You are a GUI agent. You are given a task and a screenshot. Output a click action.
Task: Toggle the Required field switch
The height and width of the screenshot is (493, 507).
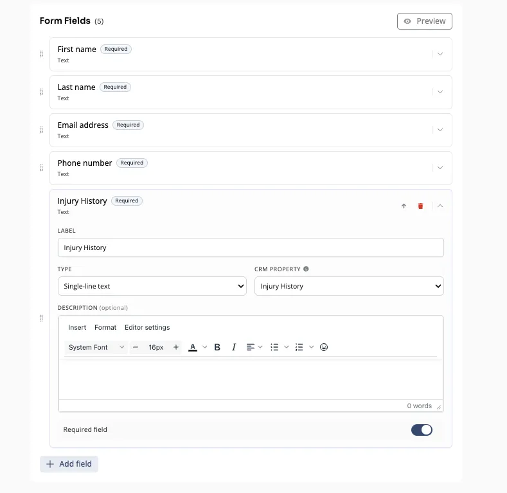tap(422, 429)
